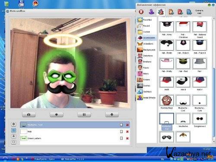Viewport: 216px width, 162px height.
Task: Click the download arrow button
Action: 112,114
